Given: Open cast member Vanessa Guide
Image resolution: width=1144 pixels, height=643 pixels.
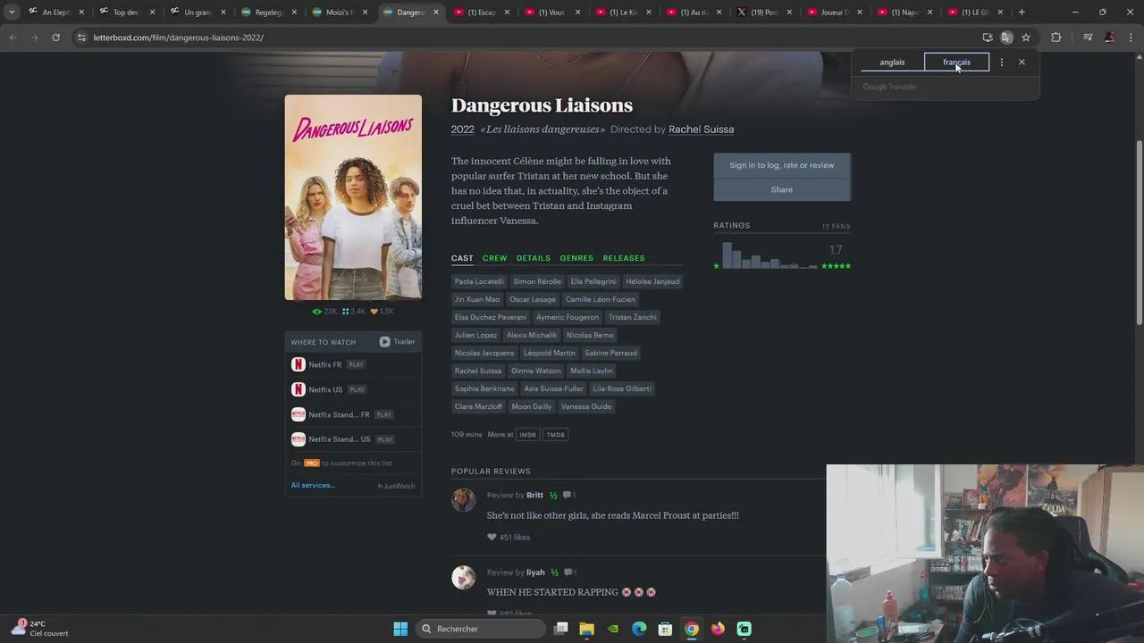Looking at the screenshot, I should click(x=586, y=406).
